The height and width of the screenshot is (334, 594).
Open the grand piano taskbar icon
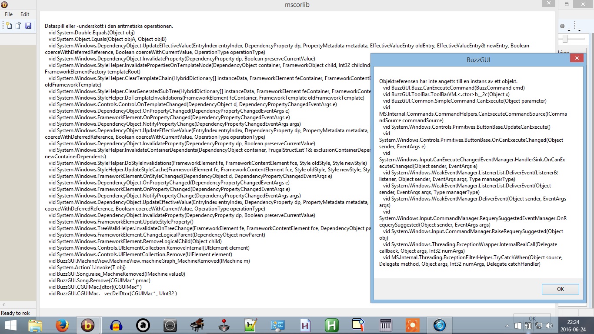(x=197, y=325)
